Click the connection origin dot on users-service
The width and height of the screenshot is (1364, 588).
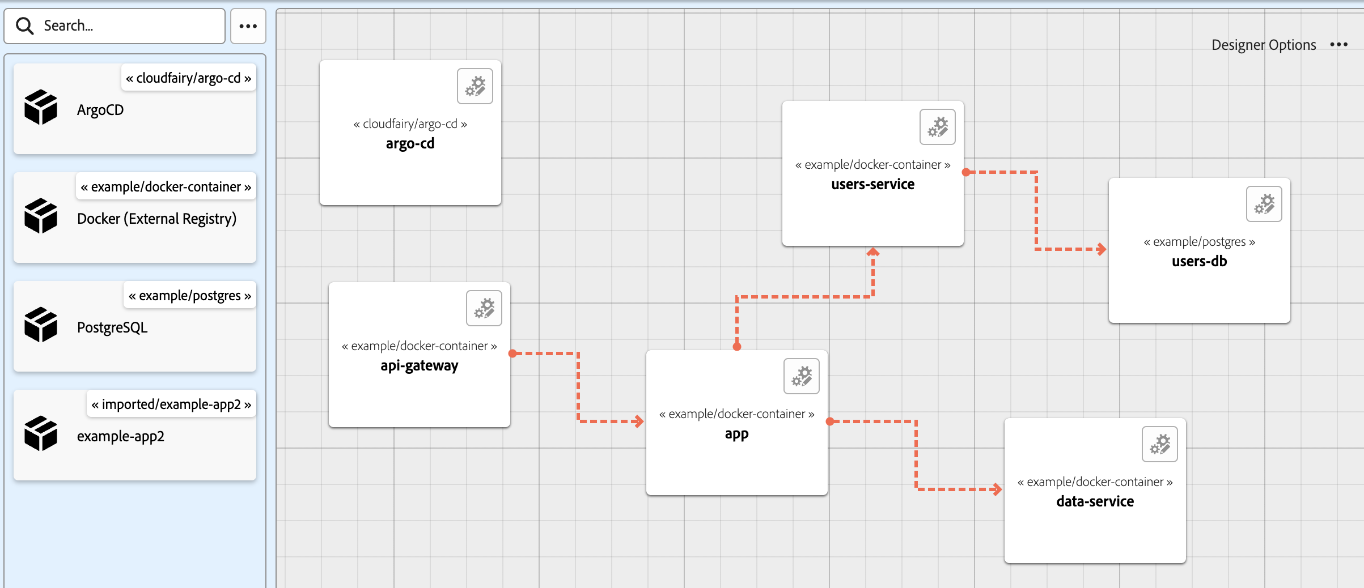[x=966, y=172]
